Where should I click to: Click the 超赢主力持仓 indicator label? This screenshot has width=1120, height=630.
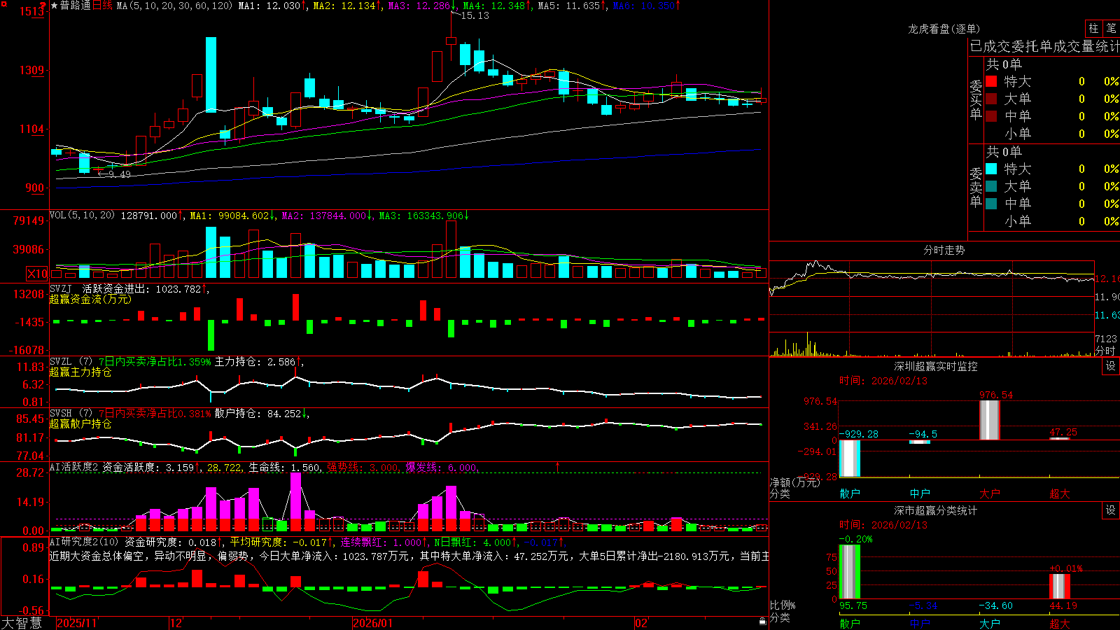pyautogui.click(x=80, y=372)
